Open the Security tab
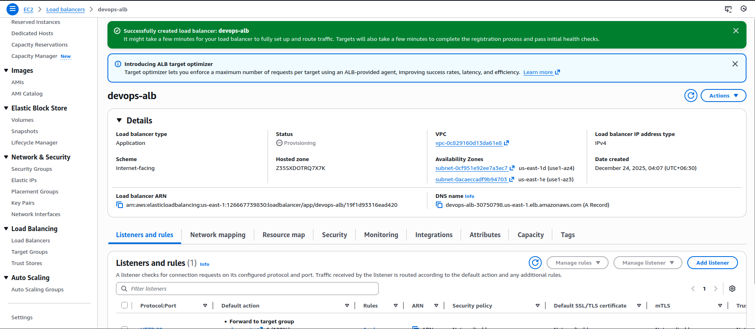 [335, 235]
